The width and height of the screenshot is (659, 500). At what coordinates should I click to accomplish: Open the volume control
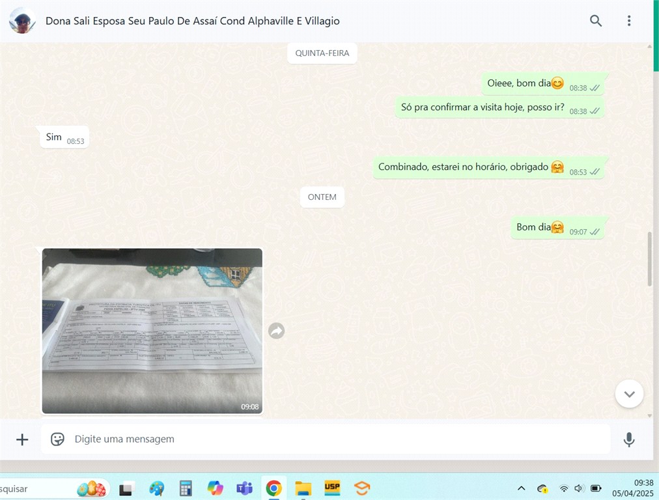point(579,488)
